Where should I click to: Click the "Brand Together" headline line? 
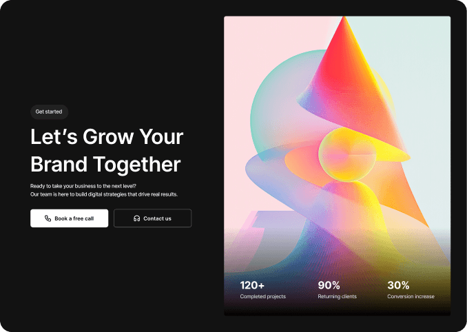click(x=105, y=165)
